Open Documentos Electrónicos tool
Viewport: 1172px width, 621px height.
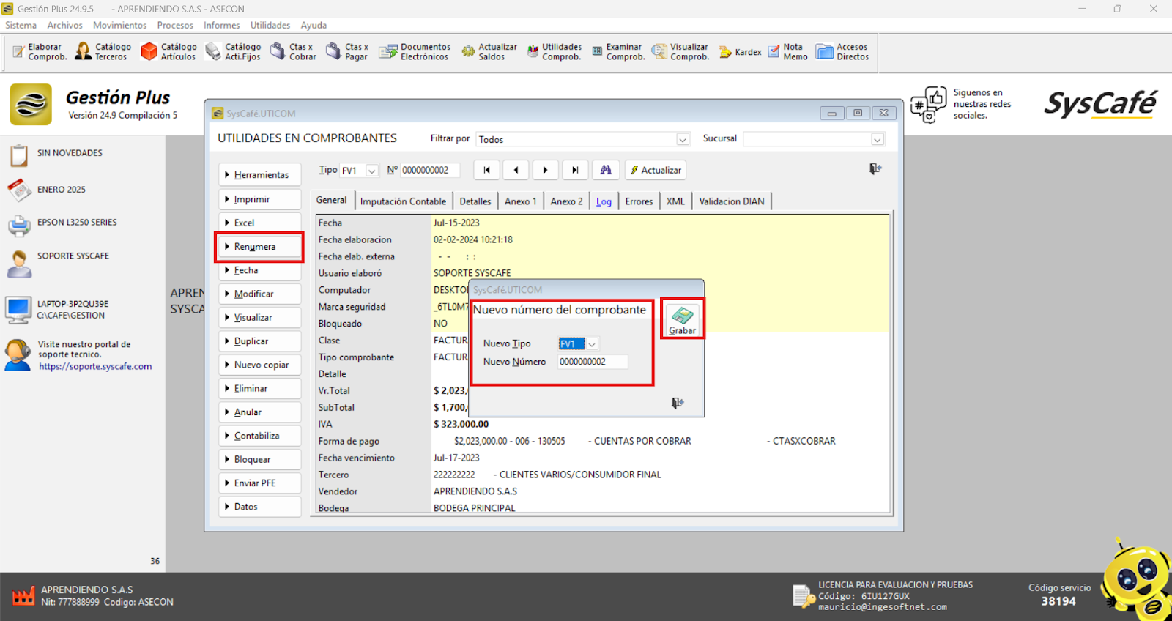click(x=415, y=51)
